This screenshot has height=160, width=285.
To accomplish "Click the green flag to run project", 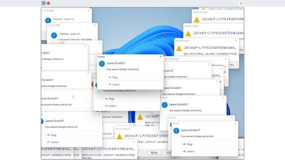I will (44, 3).
